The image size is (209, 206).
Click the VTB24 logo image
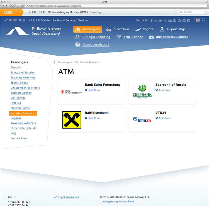click(x=142, y=120)
